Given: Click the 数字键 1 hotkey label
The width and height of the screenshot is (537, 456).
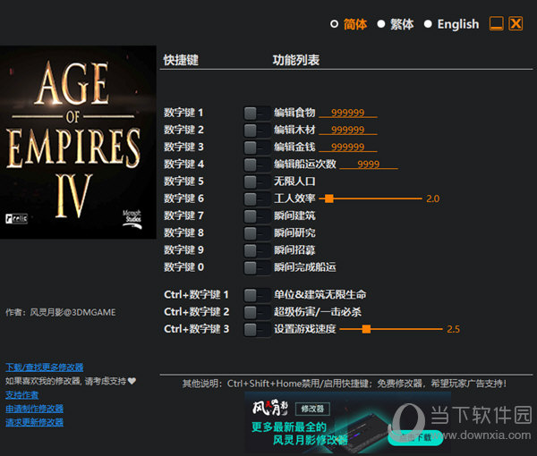Looking at the screenshot, I should coord(183,113).
